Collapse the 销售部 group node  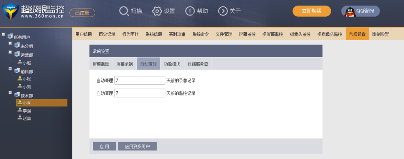(10, 68)
